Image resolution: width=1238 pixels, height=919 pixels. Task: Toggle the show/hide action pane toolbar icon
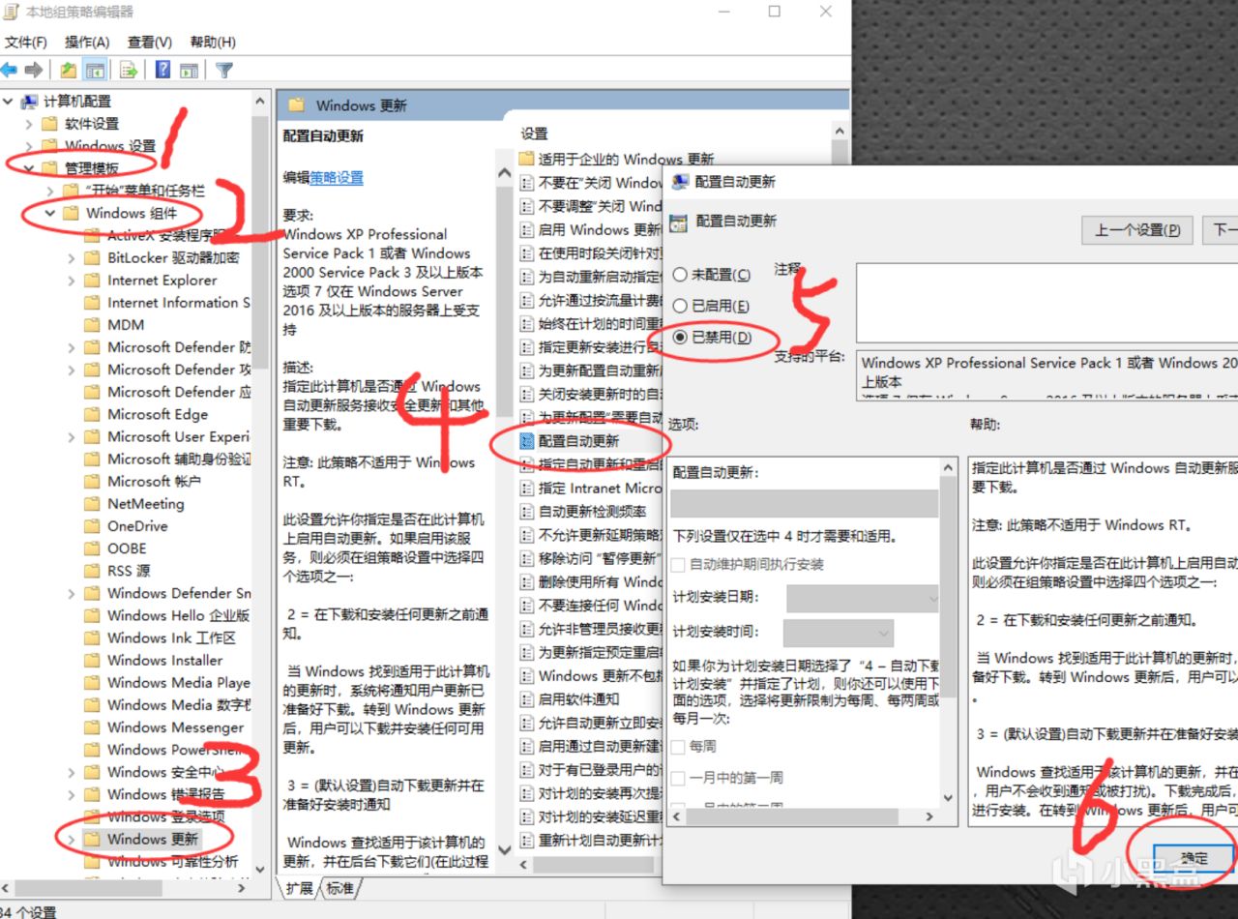coord(189,70)
